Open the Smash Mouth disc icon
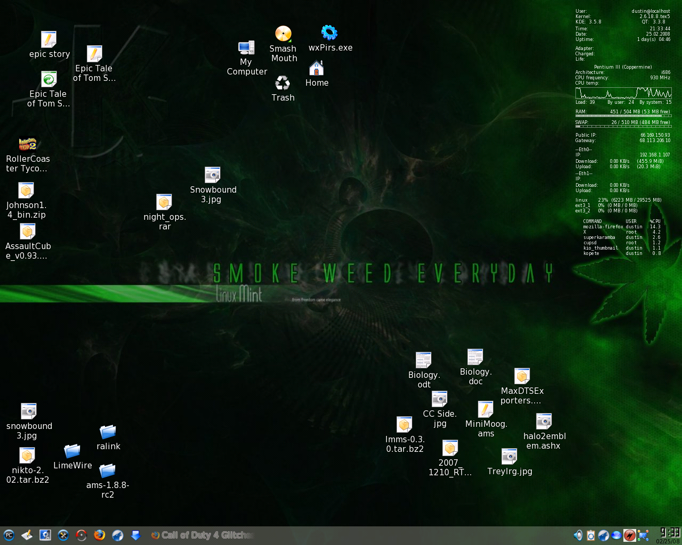Screen dimensions: 682x545 click(283, 34)
